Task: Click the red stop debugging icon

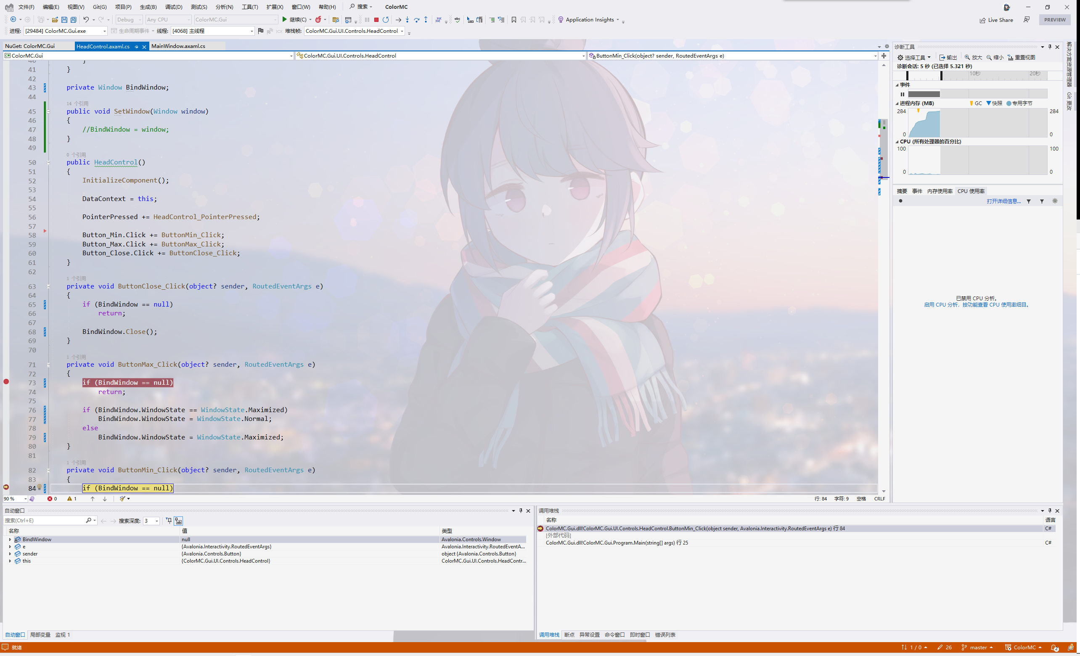Action: 376,19
